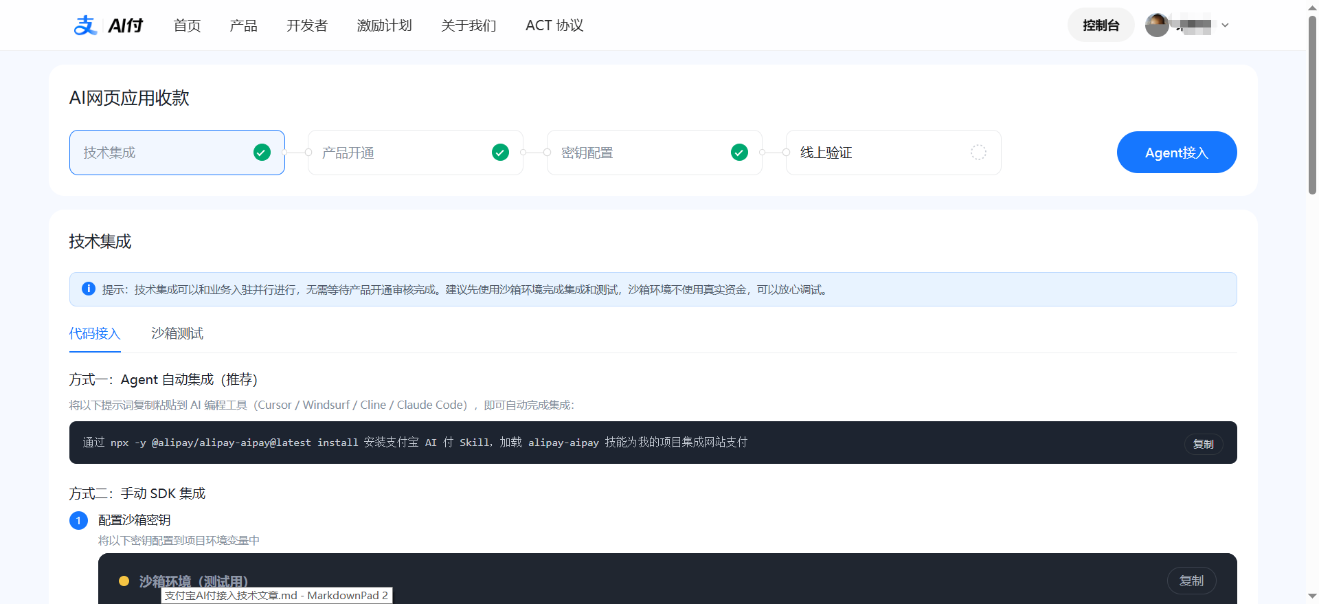1319x604 pixels.
Task: Click the AI网页应用收款 page title
Action: tap(129, 98)
